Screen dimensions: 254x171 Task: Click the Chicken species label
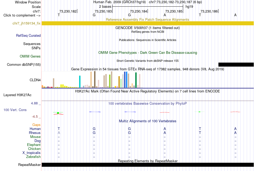(x=34, y=149)
